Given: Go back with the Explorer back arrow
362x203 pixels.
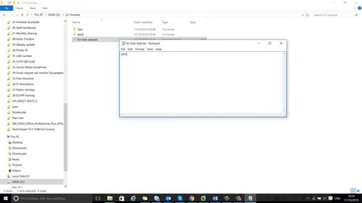Looking at the screenshot, I should pyautogui.click(x=5, y=15).
